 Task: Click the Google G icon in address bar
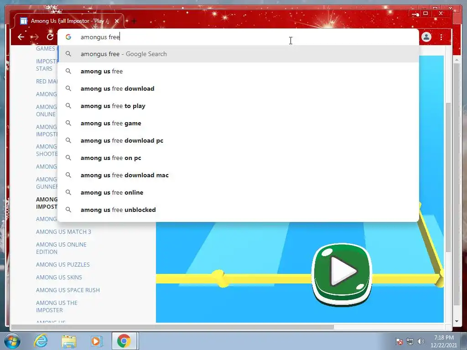pos(68,37)
